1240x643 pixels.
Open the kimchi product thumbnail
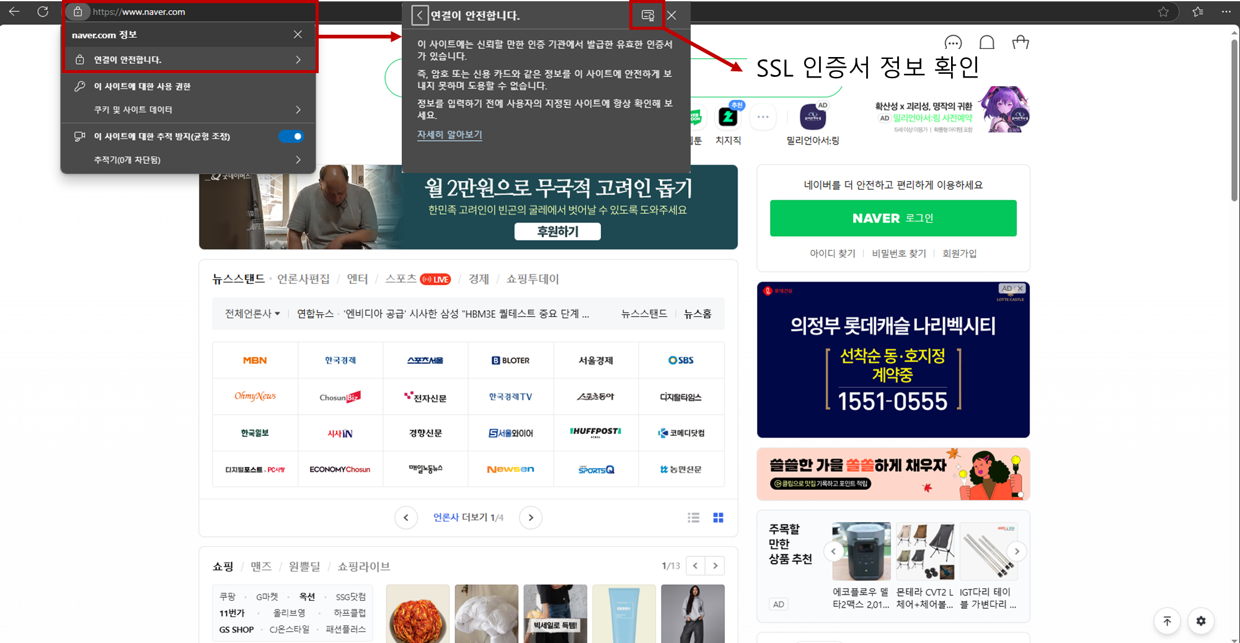pos(417,613)
